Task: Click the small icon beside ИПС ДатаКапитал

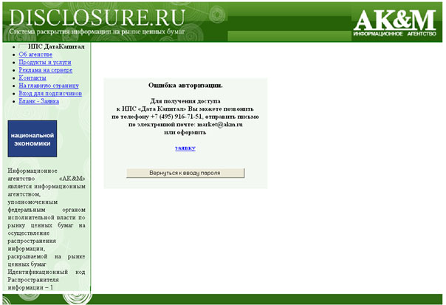Action: click(23, 47)
